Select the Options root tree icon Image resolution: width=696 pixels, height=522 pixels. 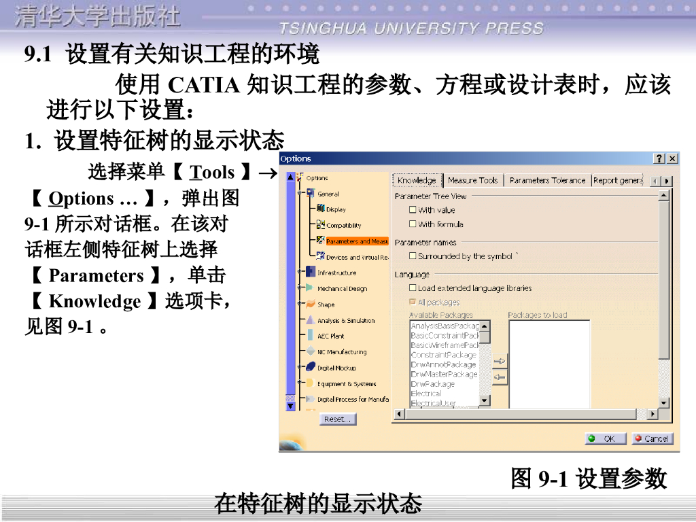(x=300, y=177)
